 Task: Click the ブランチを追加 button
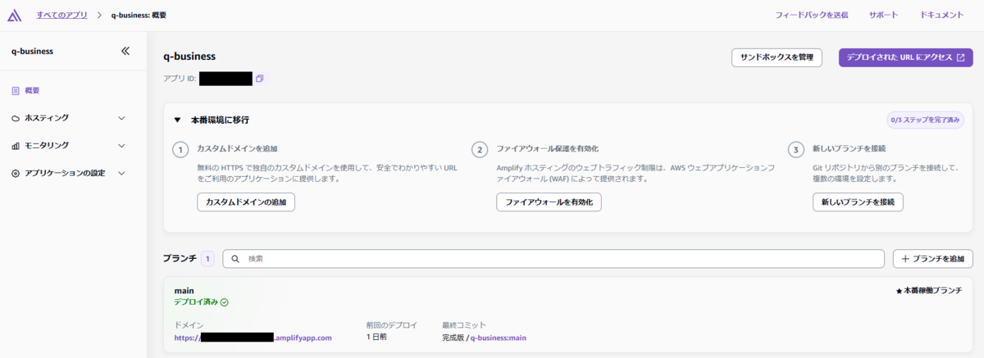(x=933, y=259)
